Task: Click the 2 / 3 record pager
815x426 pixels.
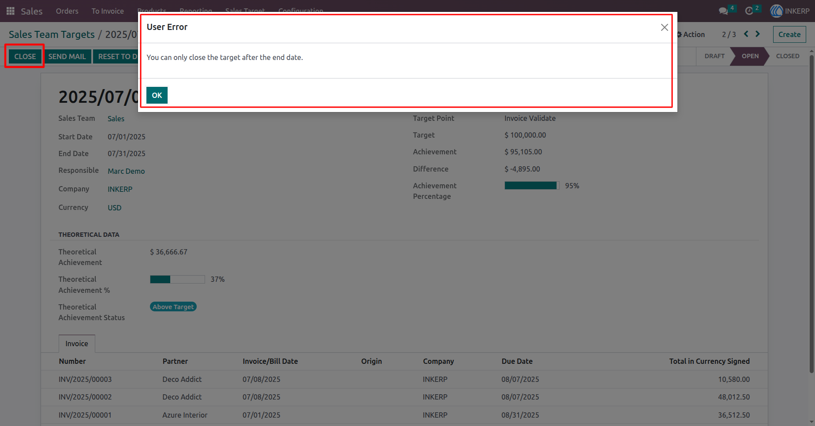Action: pos(729,34)
